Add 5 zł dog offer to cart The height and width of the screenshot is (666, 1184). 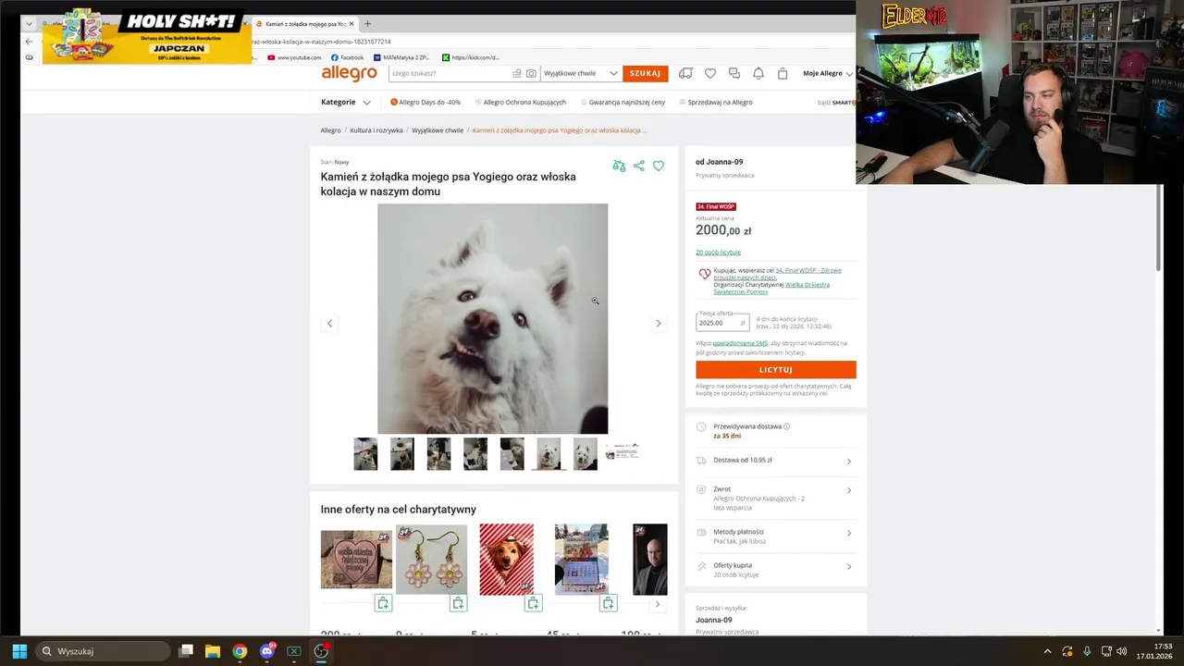tap(533, 603)
